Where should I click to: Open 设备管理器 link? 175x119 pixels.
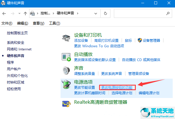pyautogui.click(x=151, y=41)
